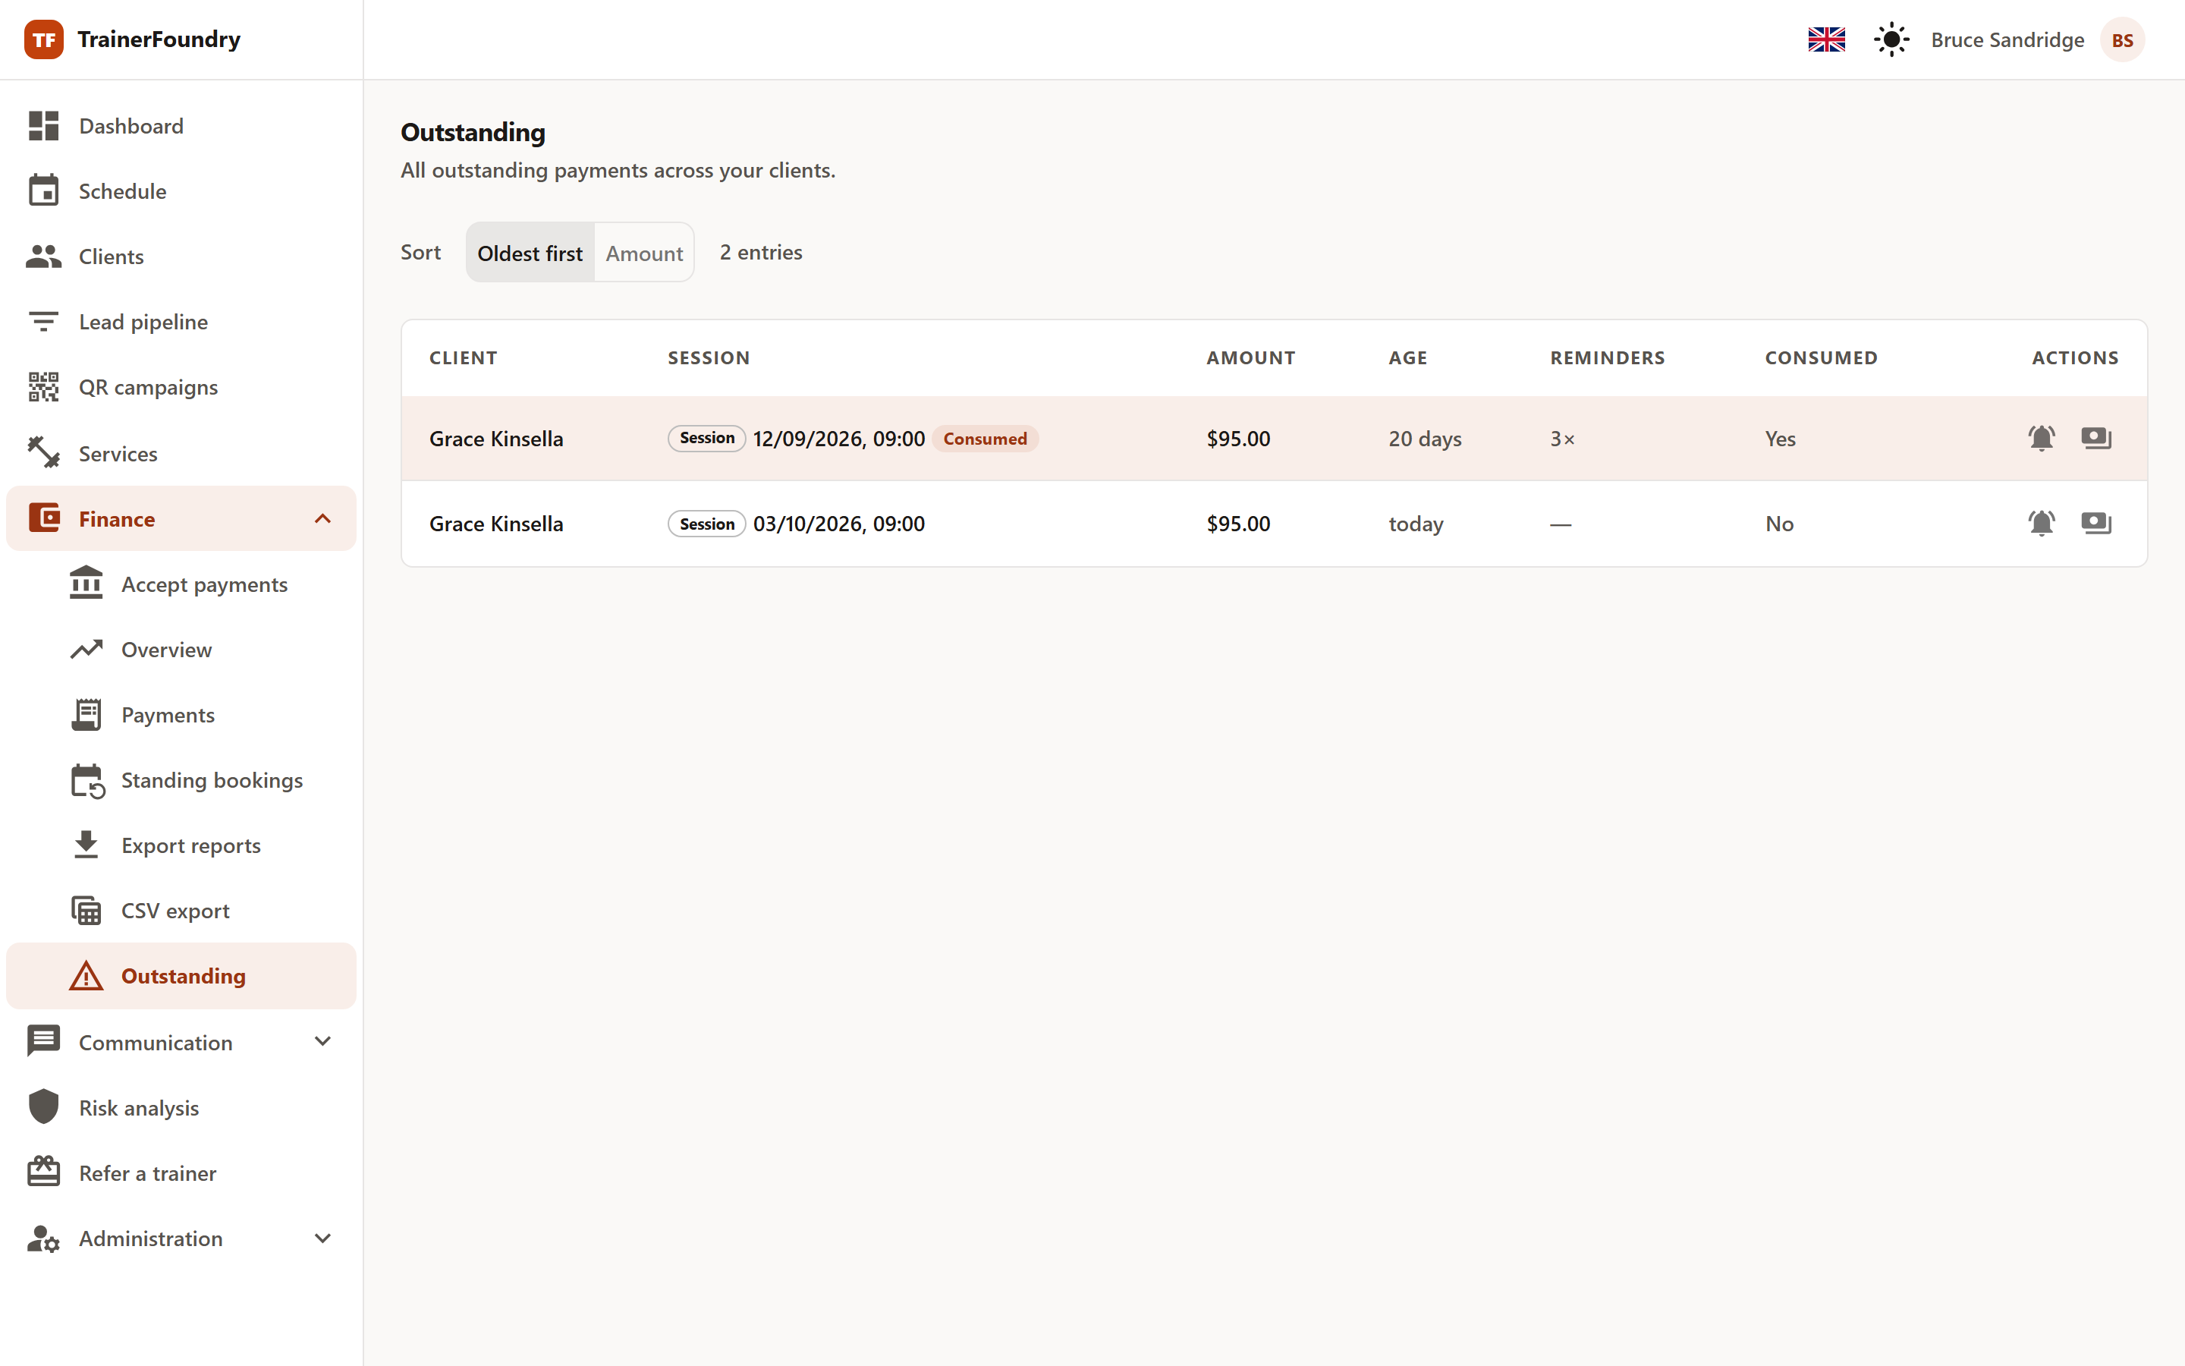Select the Oldest first sort option

(530, 253)
